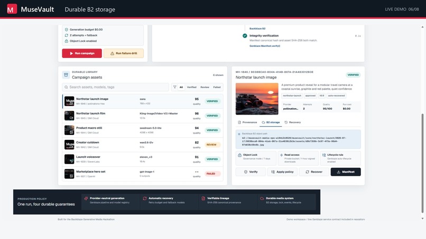Click the filter funnel icon
The height and width of the screenshot is (239, 426).
click(x=175, y=87)
